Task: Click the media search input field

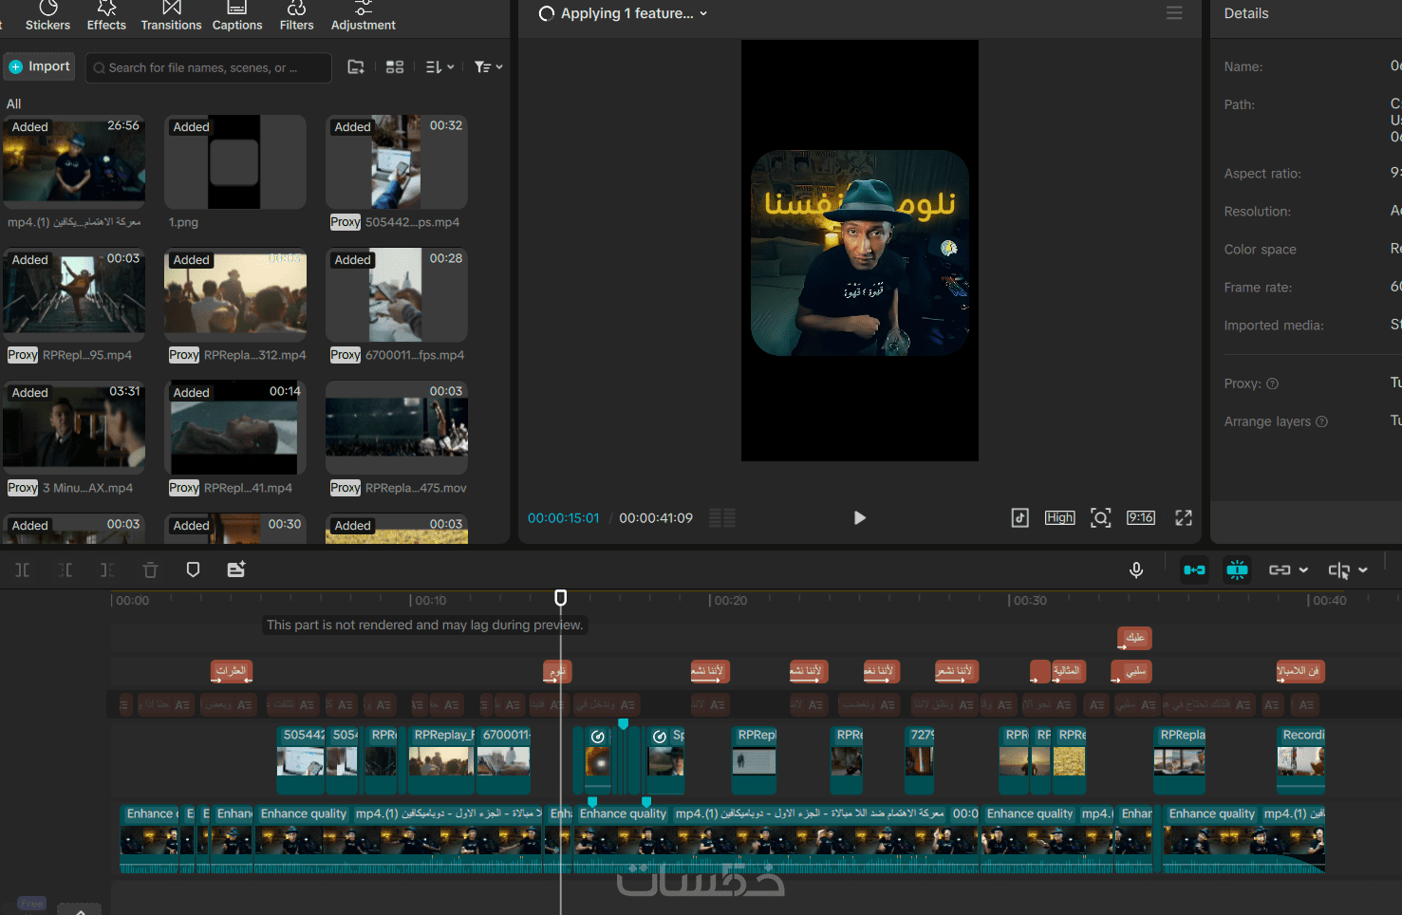Action: [x=209, y=67]
